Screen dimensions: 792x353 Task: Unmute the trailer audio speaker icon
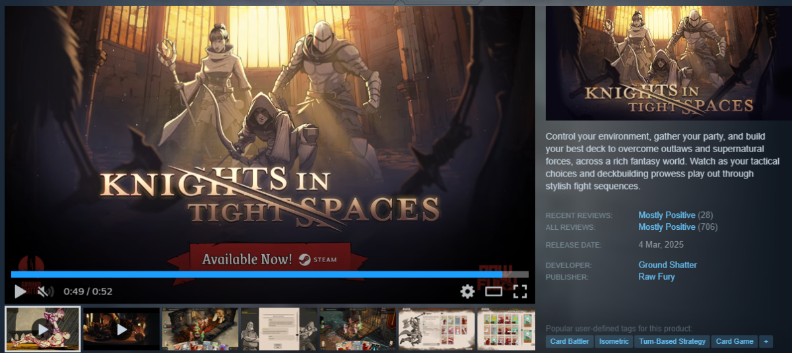tap(44, 291)
